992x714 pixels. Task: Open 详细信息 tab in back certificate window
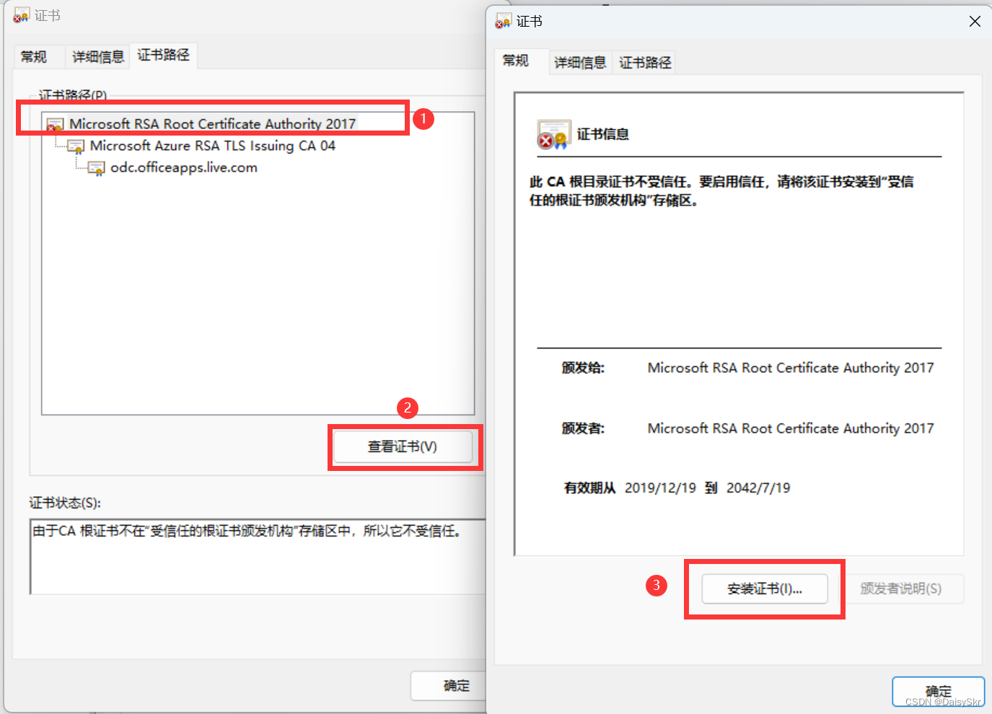click(98, 56)
